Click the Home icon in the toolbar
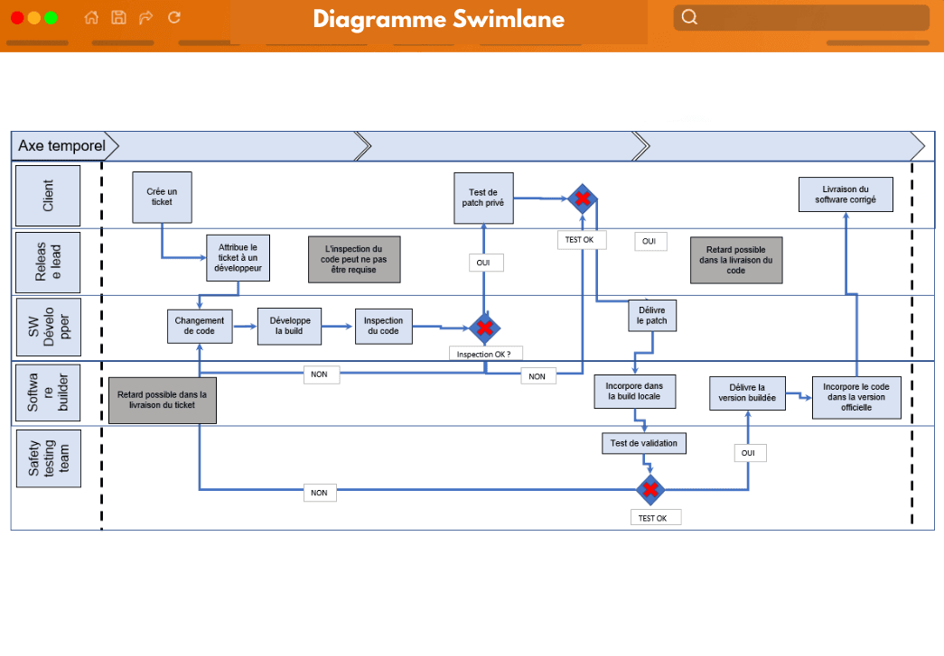 (90, 17)
